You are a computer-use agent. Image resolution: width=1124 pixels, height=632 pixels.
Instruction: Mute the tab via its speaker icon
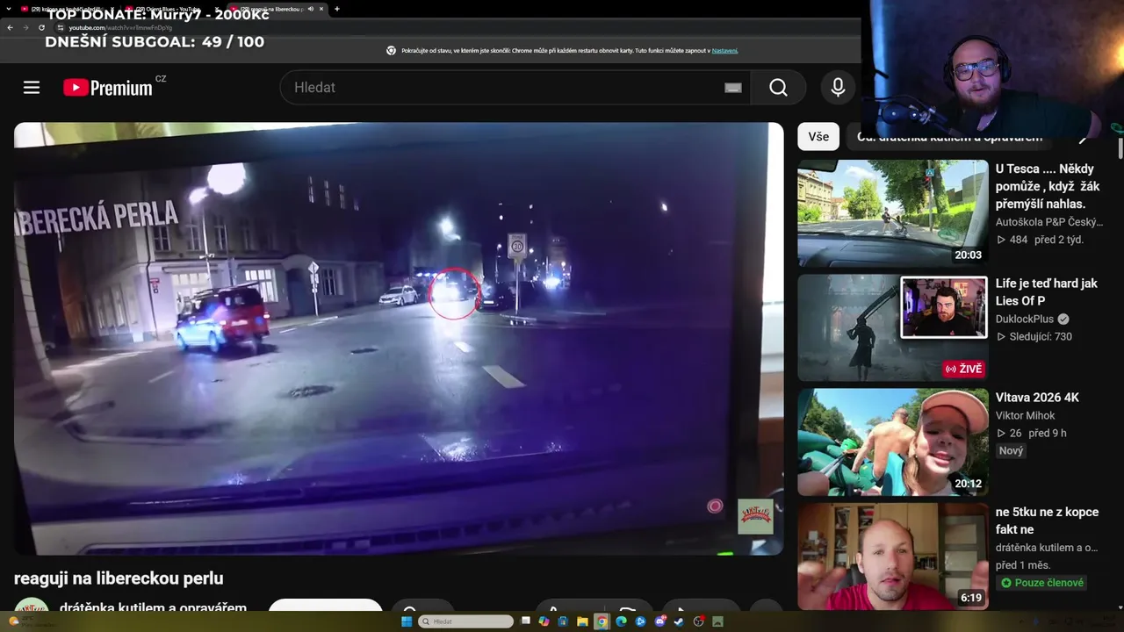coord(310,9)
